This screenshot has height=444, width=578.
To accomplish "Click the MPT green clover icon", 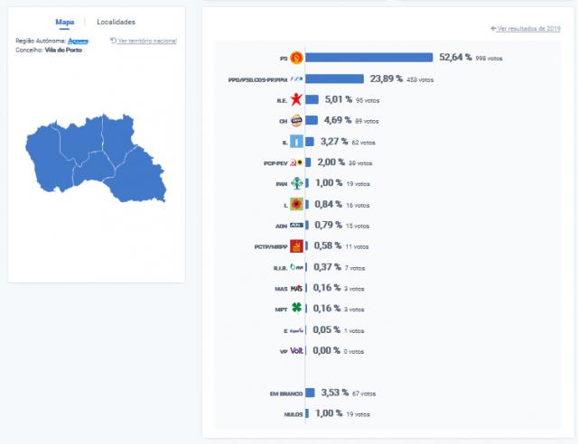I will pos(296,309).
